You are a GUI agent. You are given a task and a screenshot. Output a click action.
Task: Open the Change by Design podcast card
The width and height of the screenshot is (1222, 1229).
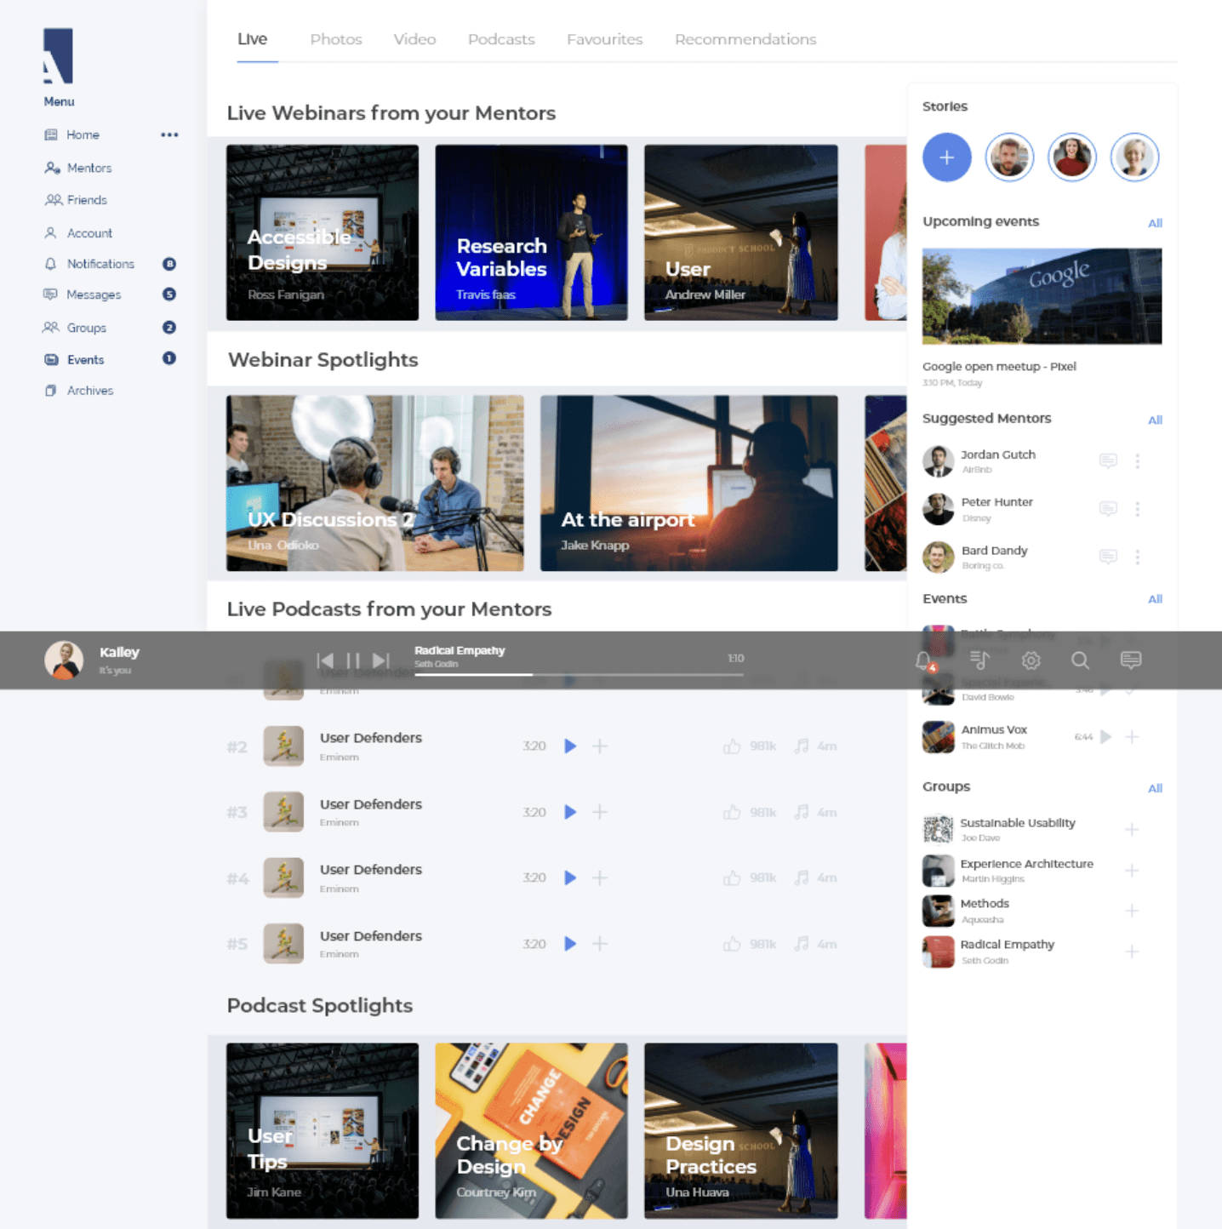[531, 1131]
